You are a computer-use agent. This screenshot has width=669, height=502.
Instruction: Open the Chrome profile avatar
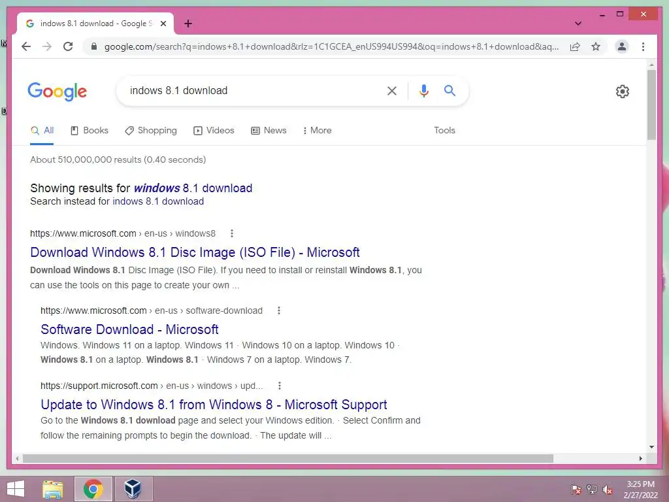click(x=622, y=46)
